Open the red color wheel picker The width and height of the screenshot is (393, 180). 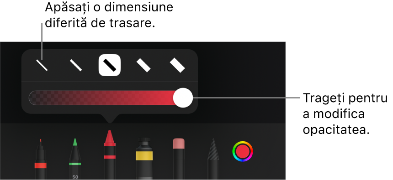click(242, 151)
